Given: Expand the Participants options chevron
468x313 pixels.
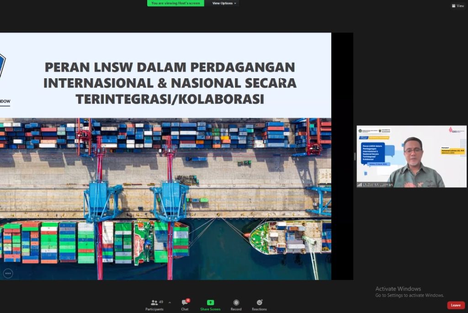Looking at the screenshot, I should tap(169, 302).
